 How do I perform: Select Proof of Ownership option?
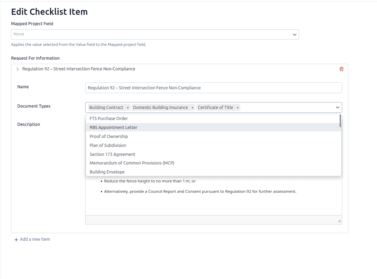109,137
